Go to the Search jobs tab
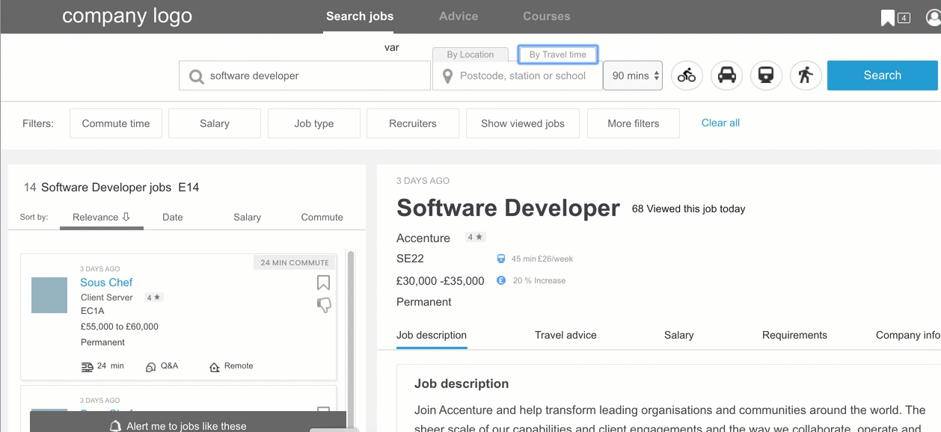Image resolution: width=941 pixels, height=432 pixels. pyautogui.click(x=360, y=16)
